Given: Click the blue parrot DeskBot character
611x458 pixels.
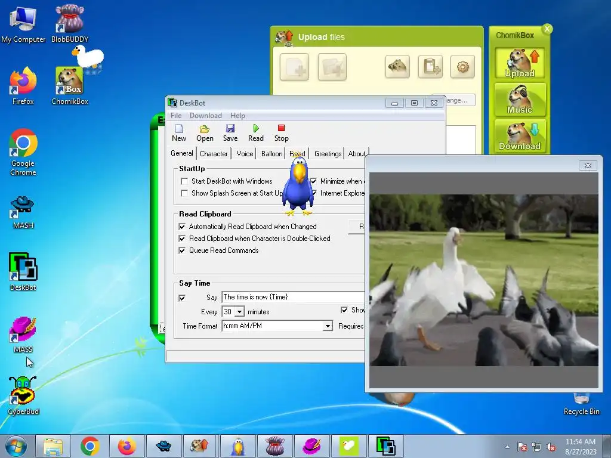Looking at the screenshot, I should [x=298, y=186].
